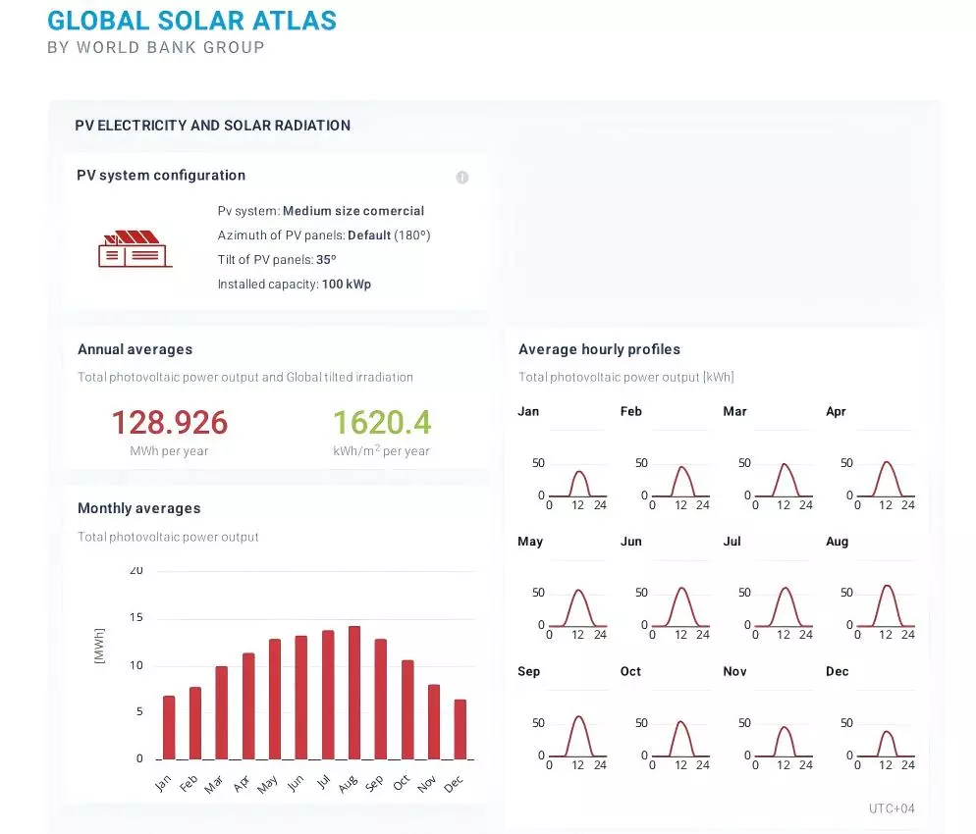Click the Tilt of PV panels 35° value

tap(326, 260)
